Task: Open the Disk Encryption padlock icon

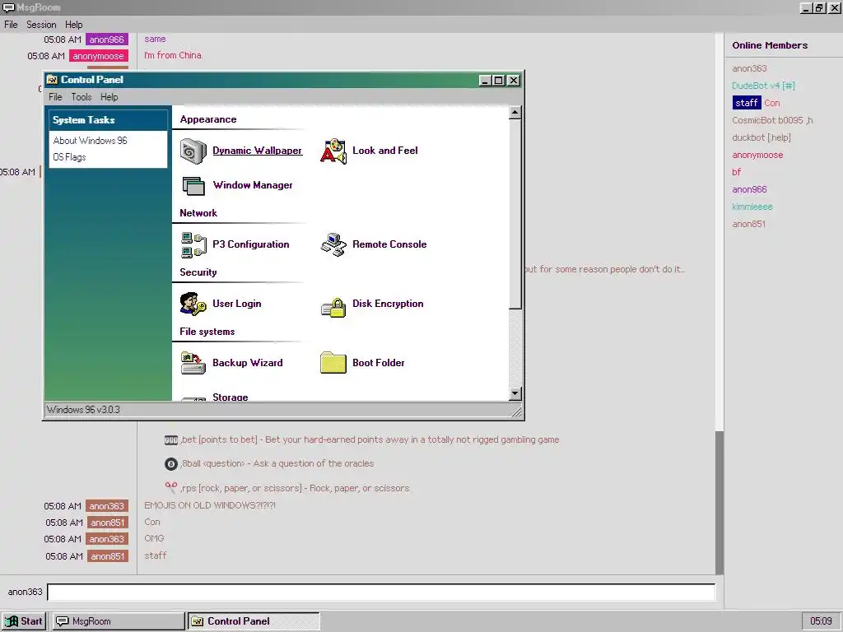Action: (333, 307)
